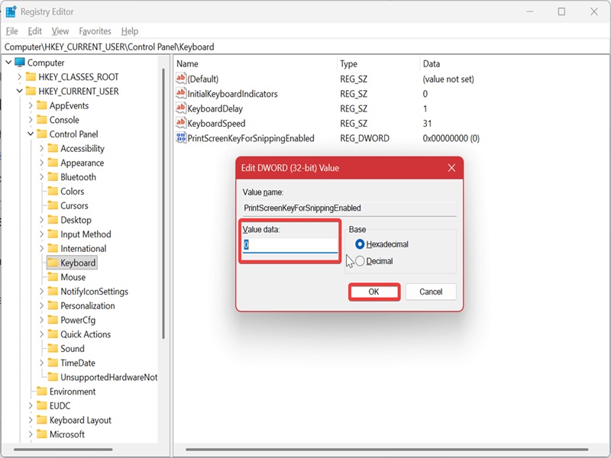The width and height of the screenshot is (611, 458).
Task: Click the Colors folder icon
Action: click(x=53, y=192)
